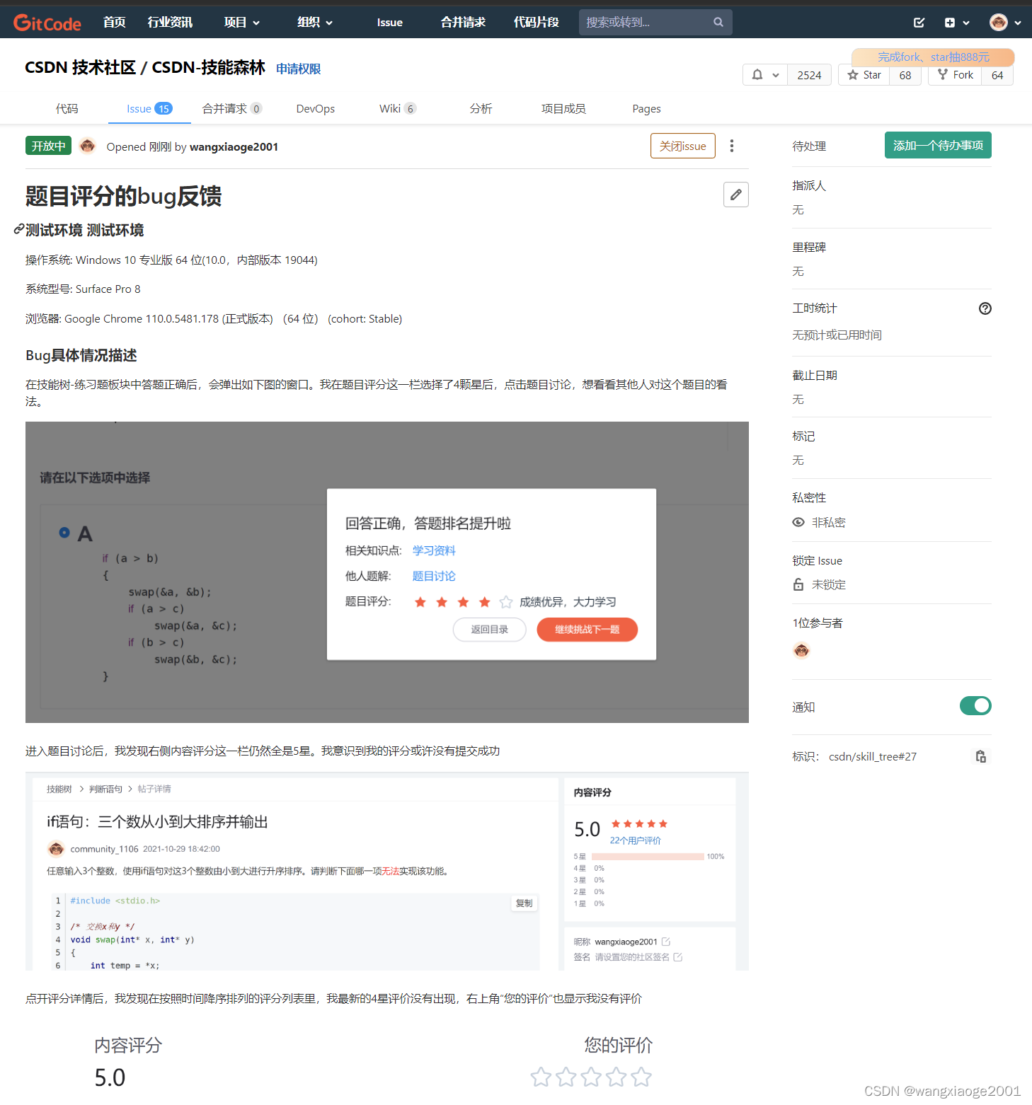Viewport: 1032px width, 1105px height.
Task: Open the 内容评分 discussion page screenshot
Action: [x=387, y=872]
